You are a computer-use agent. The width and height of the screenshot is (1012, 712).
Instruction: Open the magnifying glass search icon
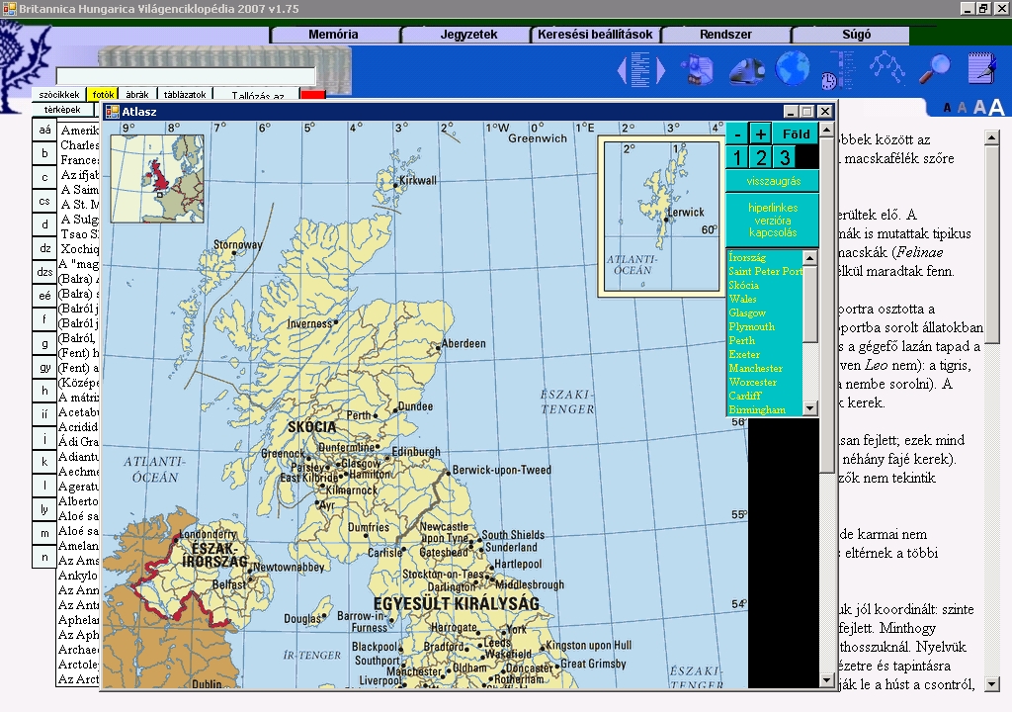pyautogui.click(x=934, y=68)
